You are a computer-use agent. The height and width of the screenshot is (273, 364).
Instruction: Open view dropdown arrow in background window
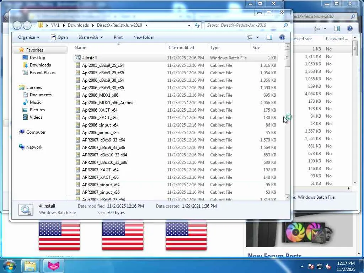[x=325, y=28]
